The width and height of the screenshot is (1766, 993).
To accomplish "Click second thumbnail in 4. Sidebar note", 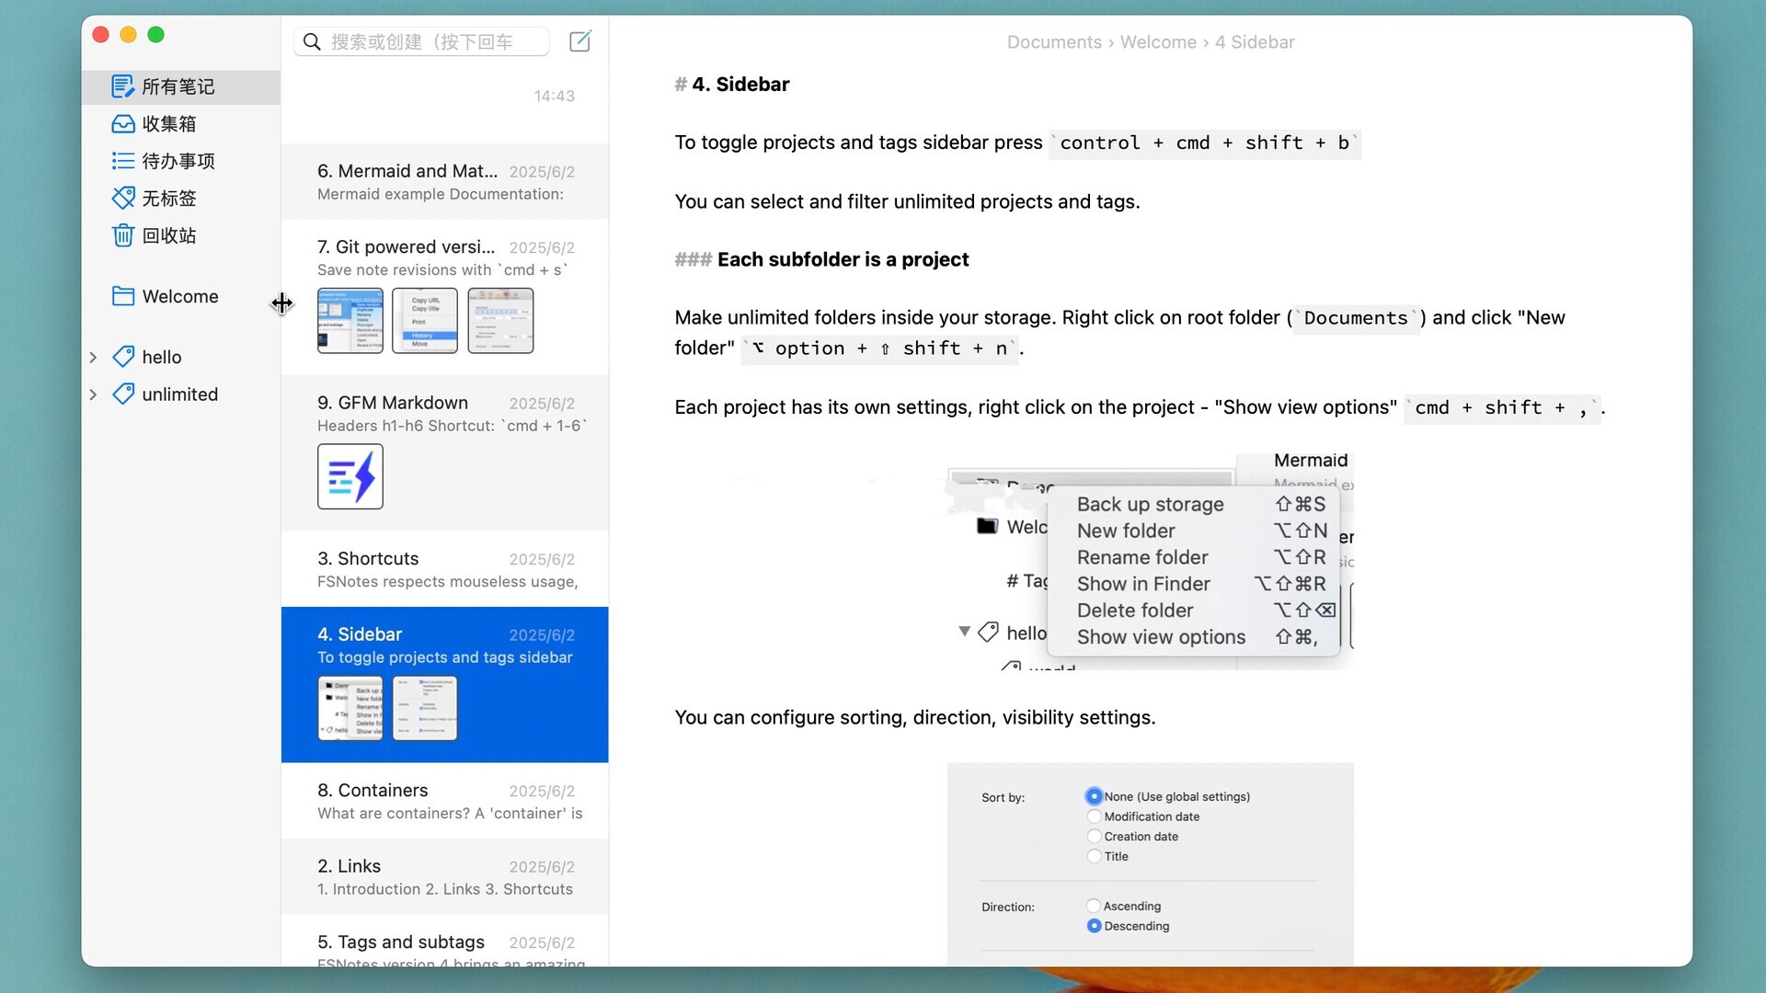I will pyautogui.click(x=425, y=708).
